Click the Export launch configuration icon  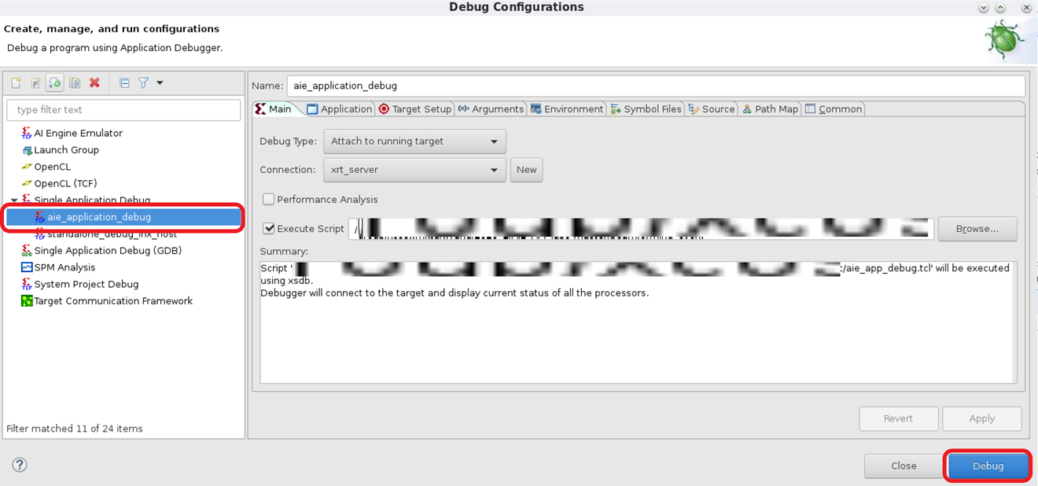coord(55,83)
